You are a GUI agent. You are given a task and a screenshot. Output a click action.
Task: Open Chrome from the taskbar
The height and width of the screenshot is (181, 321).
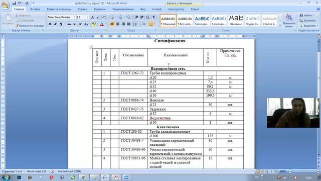tap(84, 177)
